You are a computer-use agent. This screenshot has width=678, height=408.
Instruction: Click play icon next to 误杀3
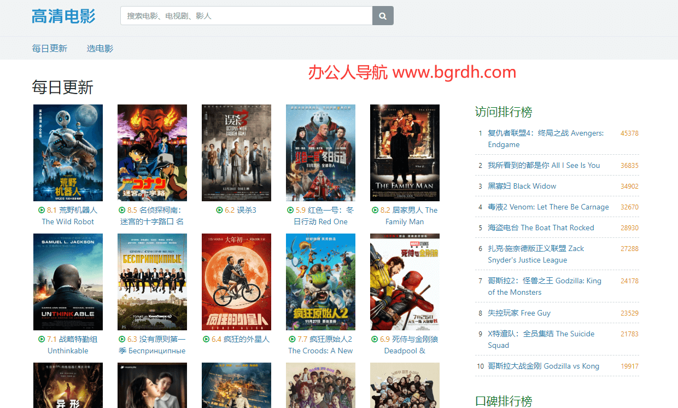(x=219, y=210)
